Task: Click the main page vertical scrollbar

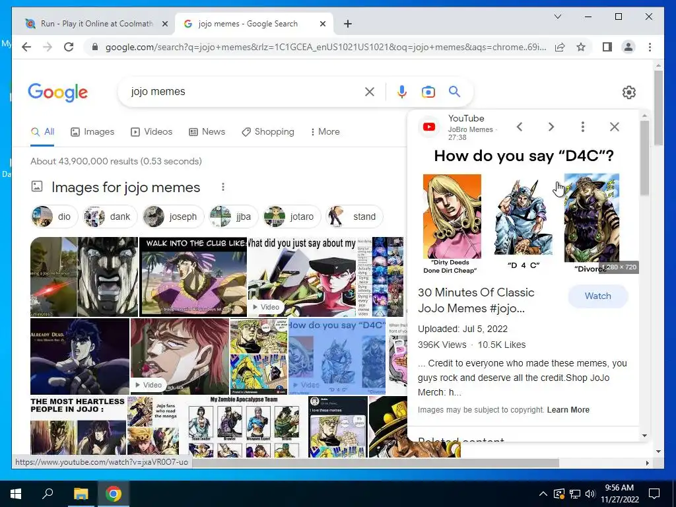Action: click(658, 108)
